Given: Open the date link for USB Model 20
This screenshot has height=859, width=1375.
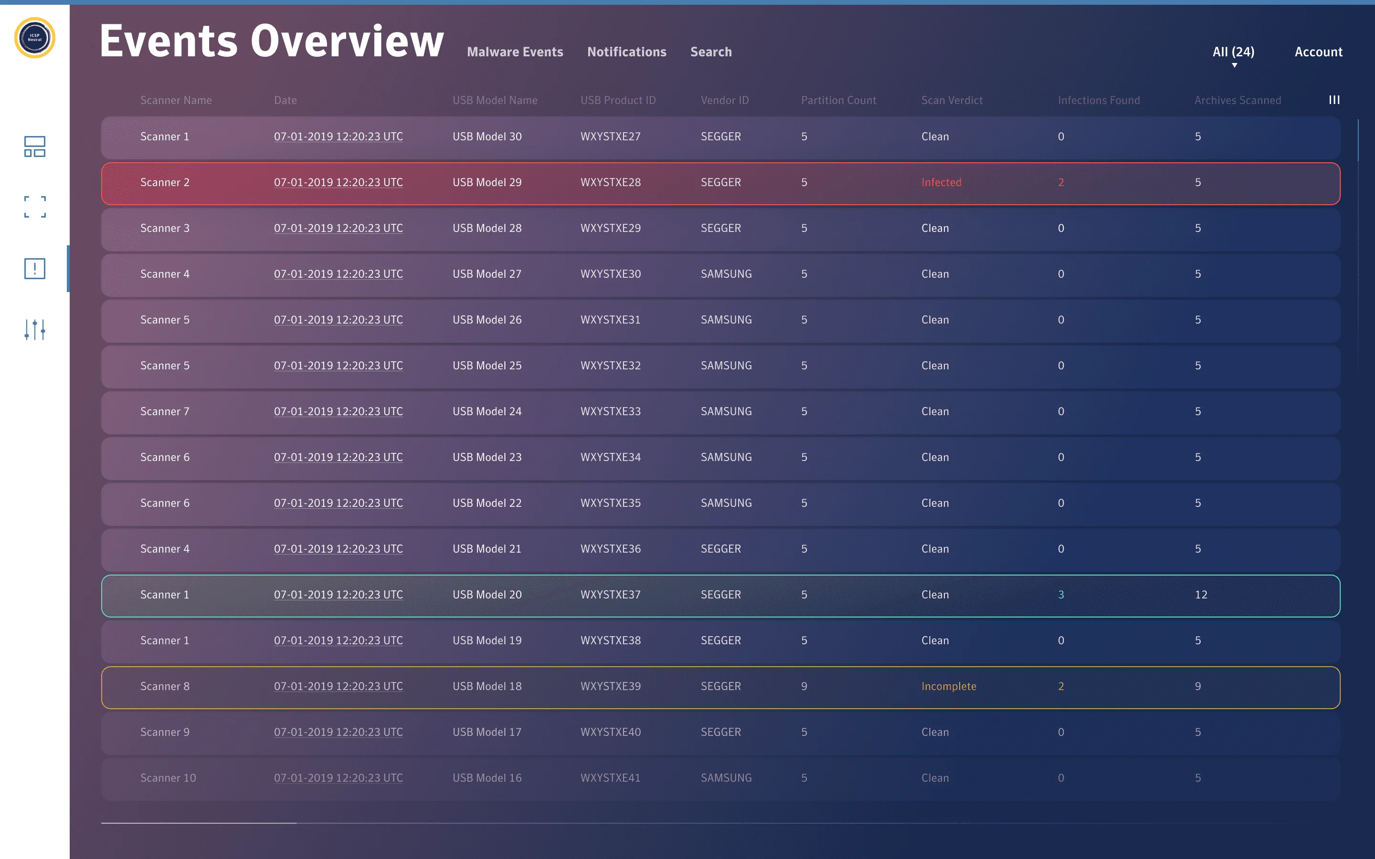Looking at the screenshot, I should [x=338, y=594].
